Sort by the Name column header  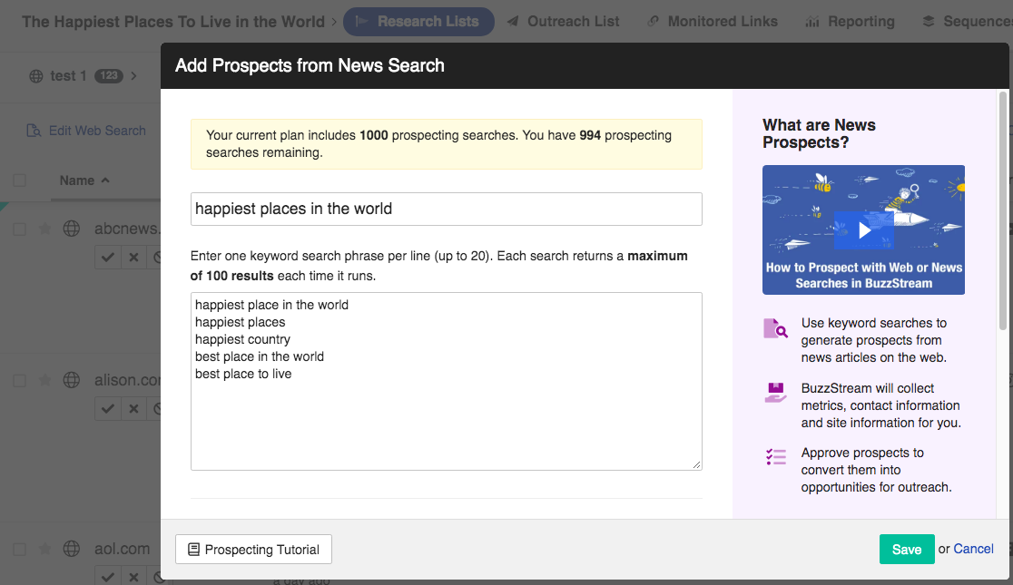tap(84, 180)
